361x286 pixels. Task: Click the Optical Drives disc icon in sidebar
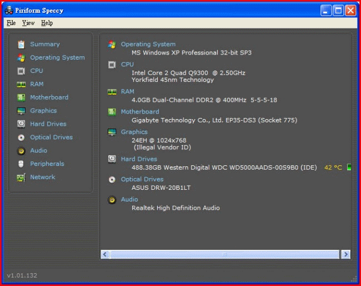pos(21,137)
